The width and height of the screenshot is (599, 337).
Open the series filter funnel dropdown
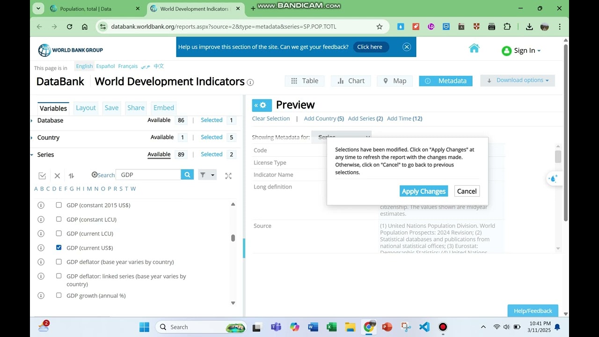point(207,175)
